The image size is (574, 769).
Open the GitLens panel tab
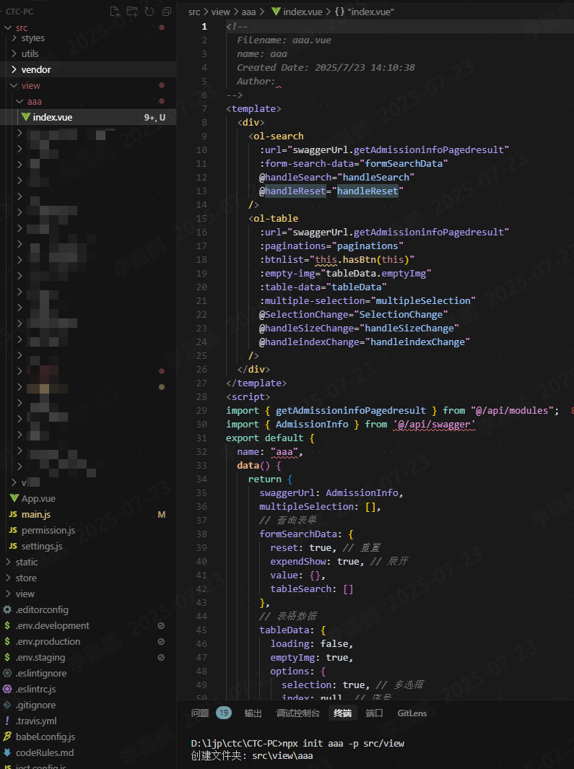coord(412,713)
